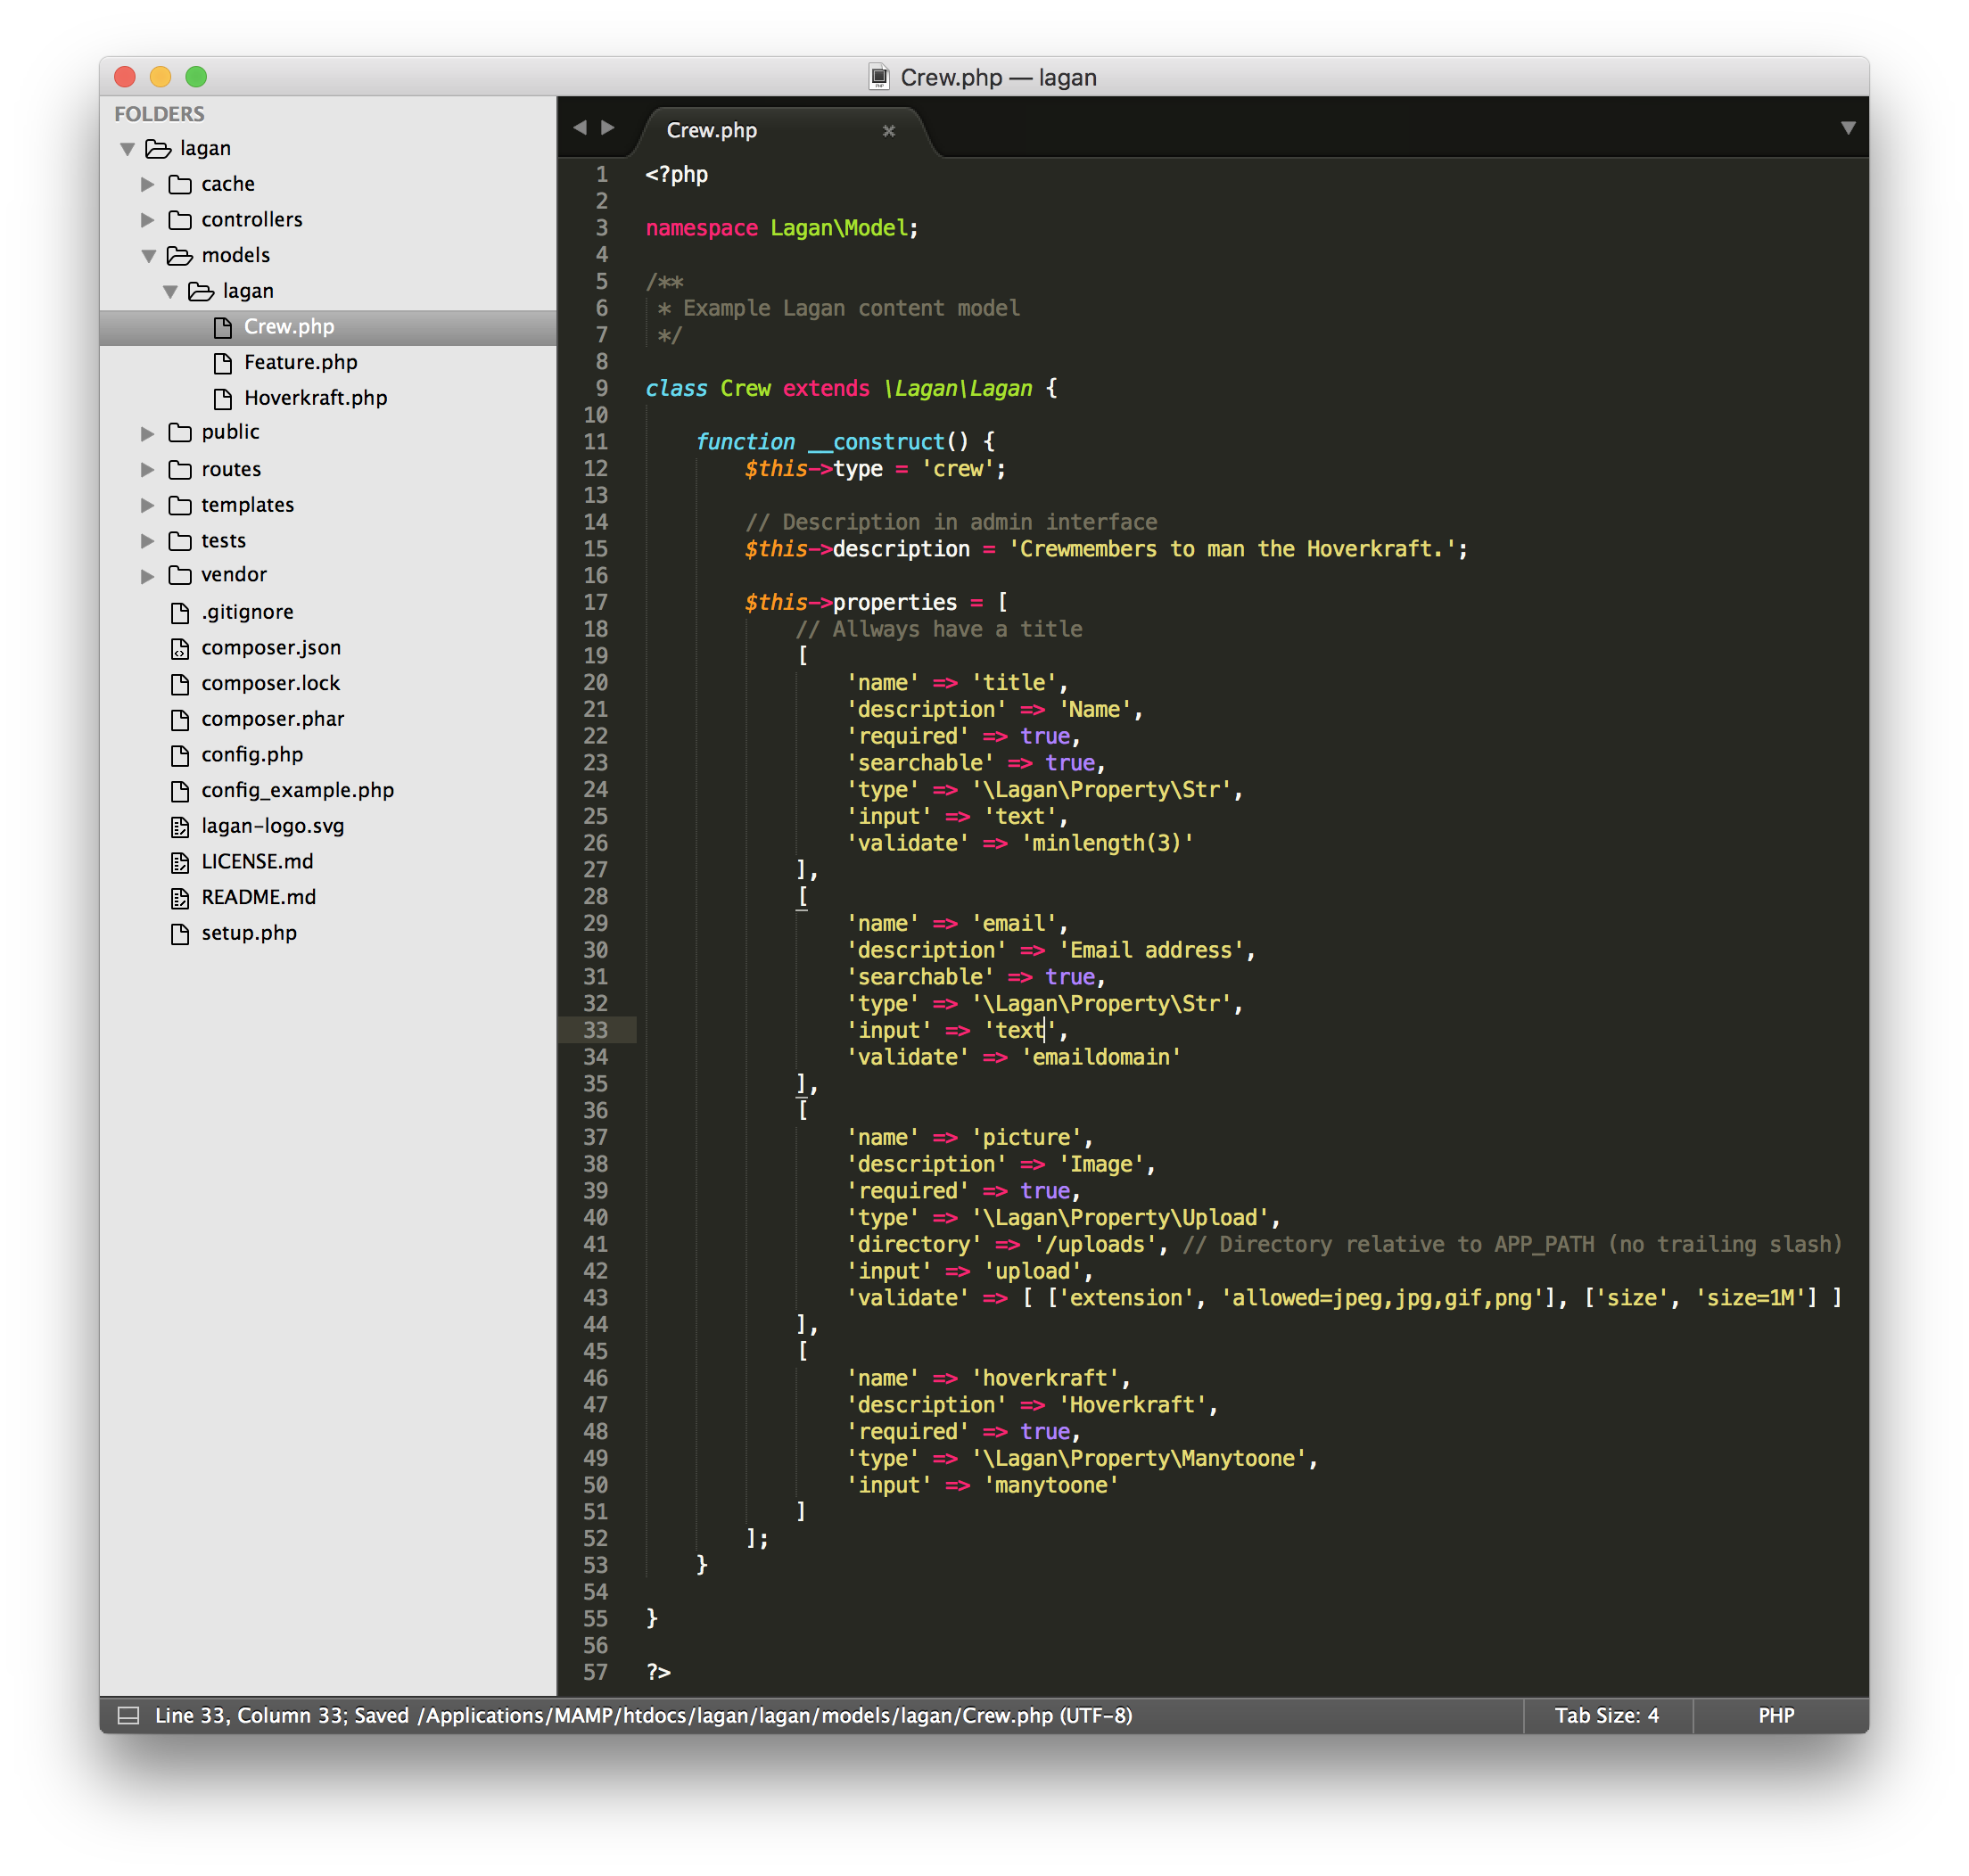Go back using the left tab arrow

click(x=580, y=127)
